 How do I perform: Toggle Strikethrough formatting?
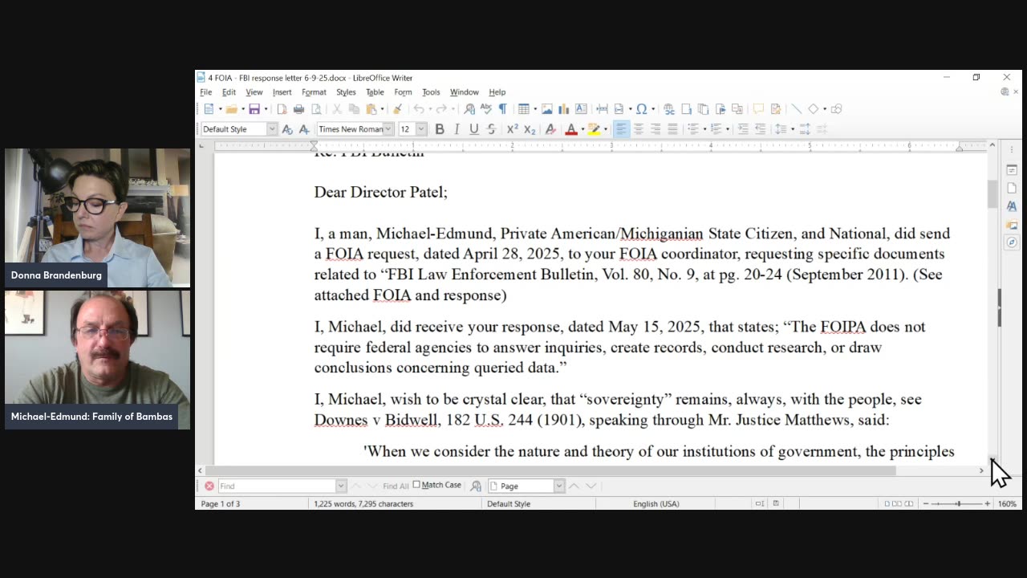(x=491, y=129)
